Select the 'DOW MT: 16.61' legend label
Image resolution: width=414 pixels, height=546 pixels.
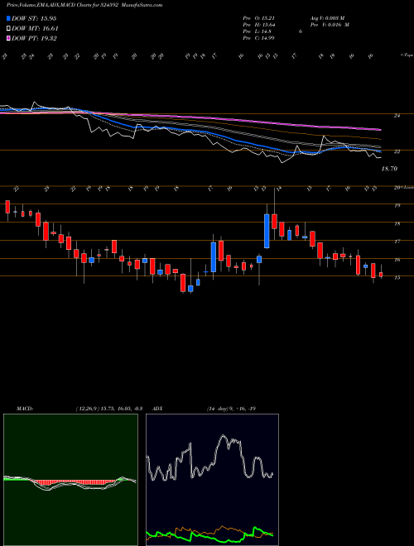tap(35, 29)
